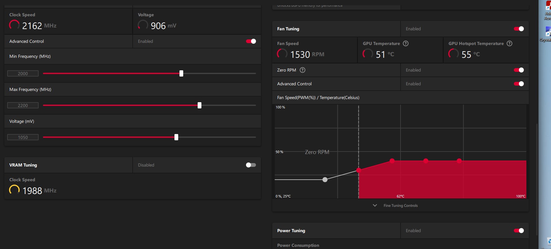
Task: Click the Max Frequency slider handle
Action: 199,105
